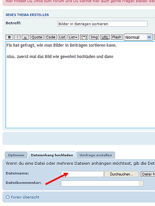Place the cursor in the message text area
This screenshot has width=155, height=206.
click(x=80, y=85)
